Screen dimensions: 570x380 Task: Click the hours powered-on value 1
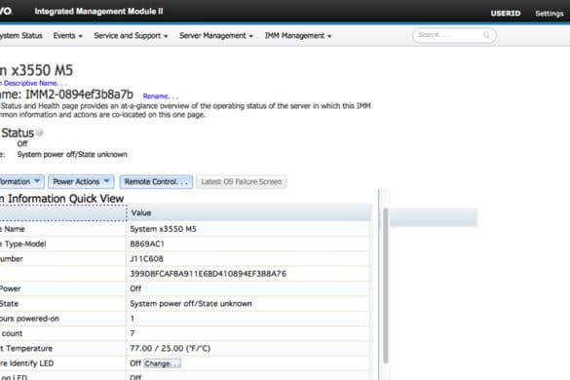133,319
